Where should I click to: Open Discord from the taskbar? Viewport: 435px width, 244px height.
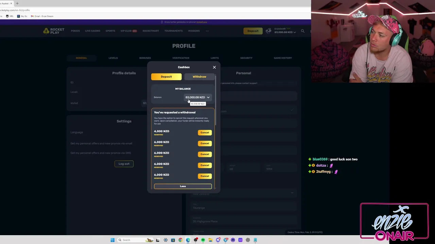click(x=218, y=240)
